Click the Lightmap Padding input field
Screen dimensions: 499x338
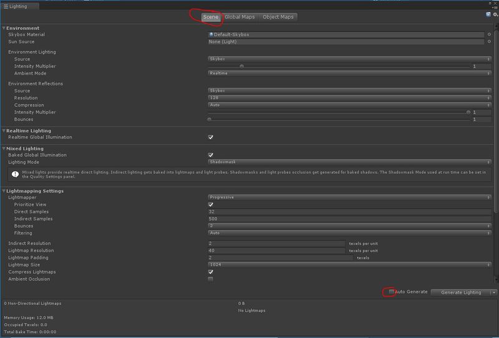pyautogui.click(x=280, y=258)
